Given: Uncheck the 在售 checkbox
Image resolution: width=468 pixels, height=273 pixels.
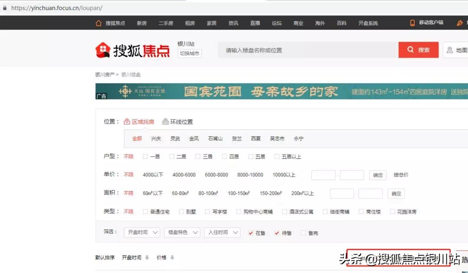Looking at the screenshot, I should [x=250, y=233].
